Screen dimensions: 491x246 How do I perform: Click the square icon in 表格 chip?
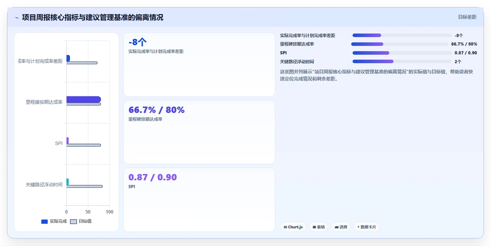pyautogui.click(x=314, y=227)
